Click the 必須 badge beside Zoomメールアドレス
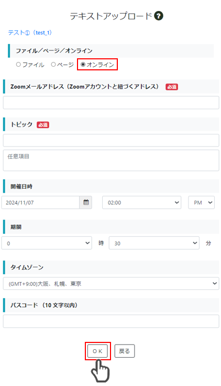The width and height of the screenshot is (221, 386). click(172, 87)
